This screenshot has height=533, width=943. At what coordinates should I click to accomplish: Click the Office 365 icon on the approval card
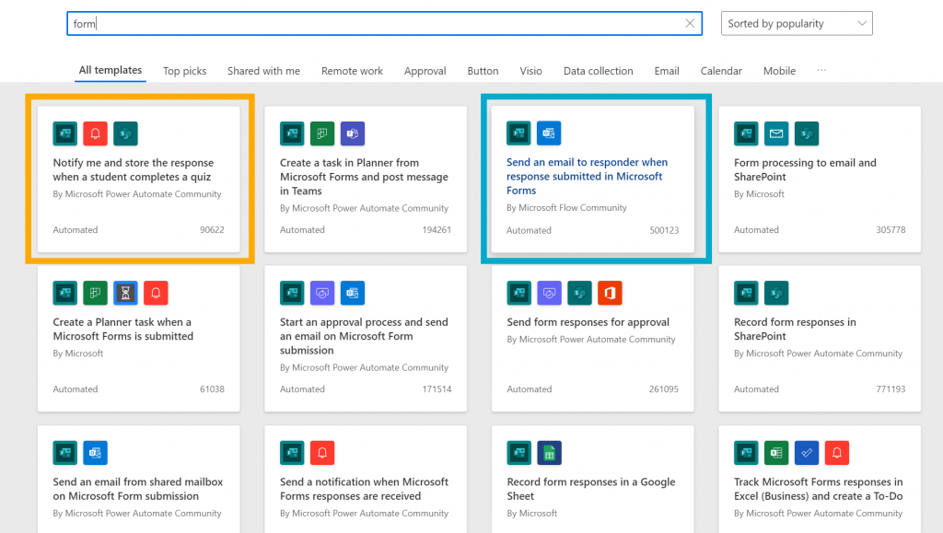(610, 293)
